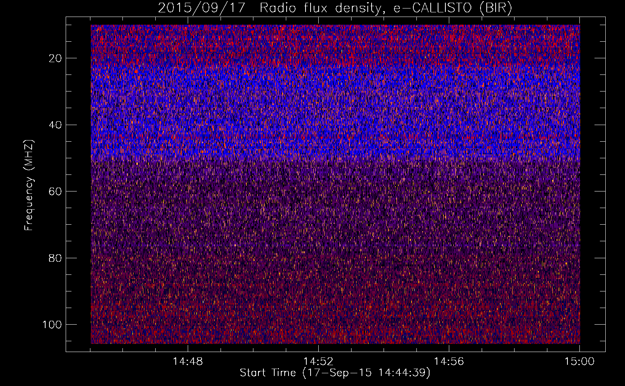Image resolution: width=625 pixels, height=386 pixels.
Task: Click the 14:56 time tick label
Action: tap(449, 362)
